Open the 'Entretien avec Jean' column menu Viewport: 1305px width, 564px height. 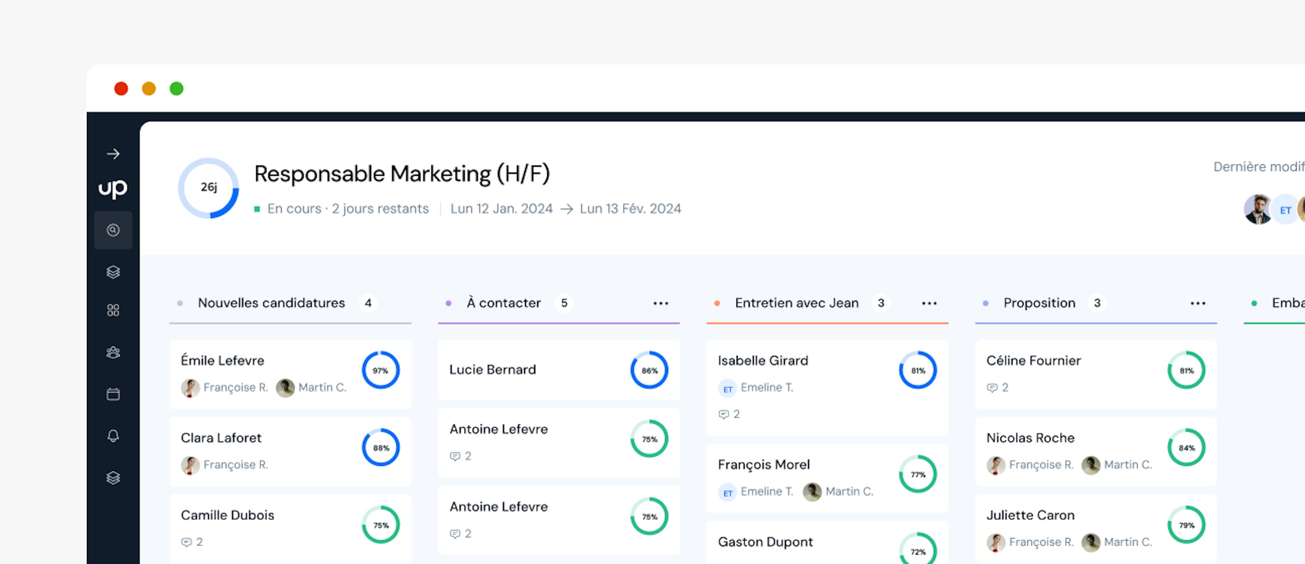(x=929, y=303)
